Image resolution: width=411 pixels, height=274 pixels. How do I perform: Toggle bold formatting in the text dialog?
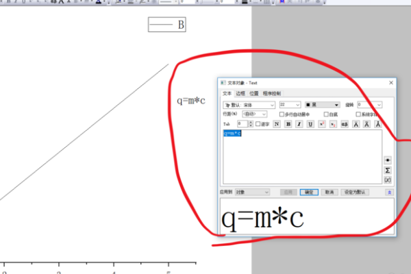(288, 124)
